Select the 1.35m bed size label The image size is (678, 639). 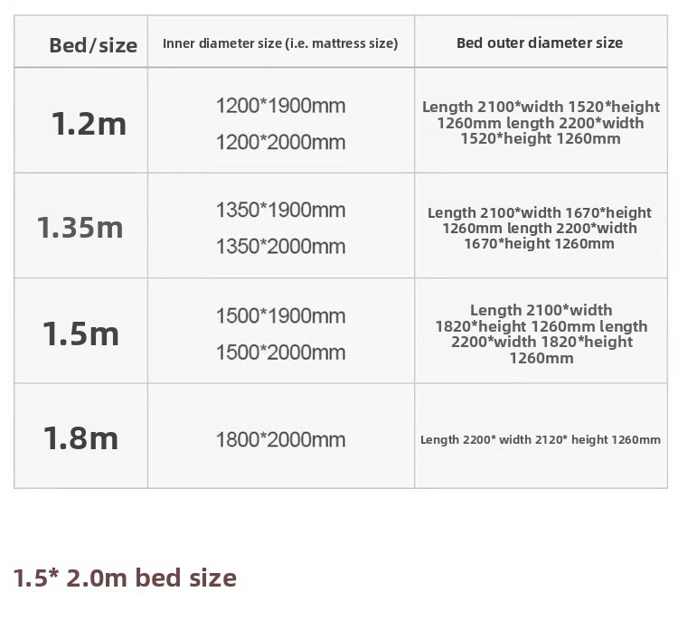(80, 227)
